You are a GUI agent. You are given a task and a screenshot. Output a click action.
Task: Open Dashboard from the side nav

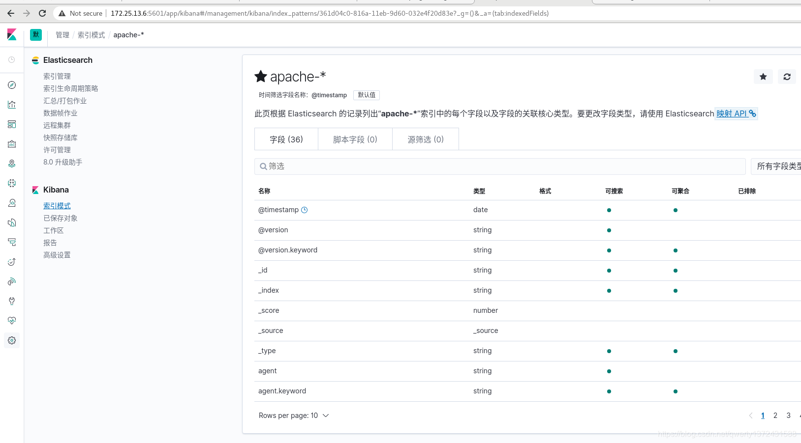12,124
